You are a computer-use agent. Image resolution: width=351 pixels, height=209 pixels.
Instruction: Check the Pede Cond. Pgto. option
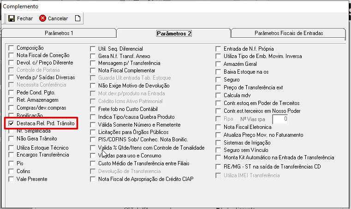(x=11, y=93)
